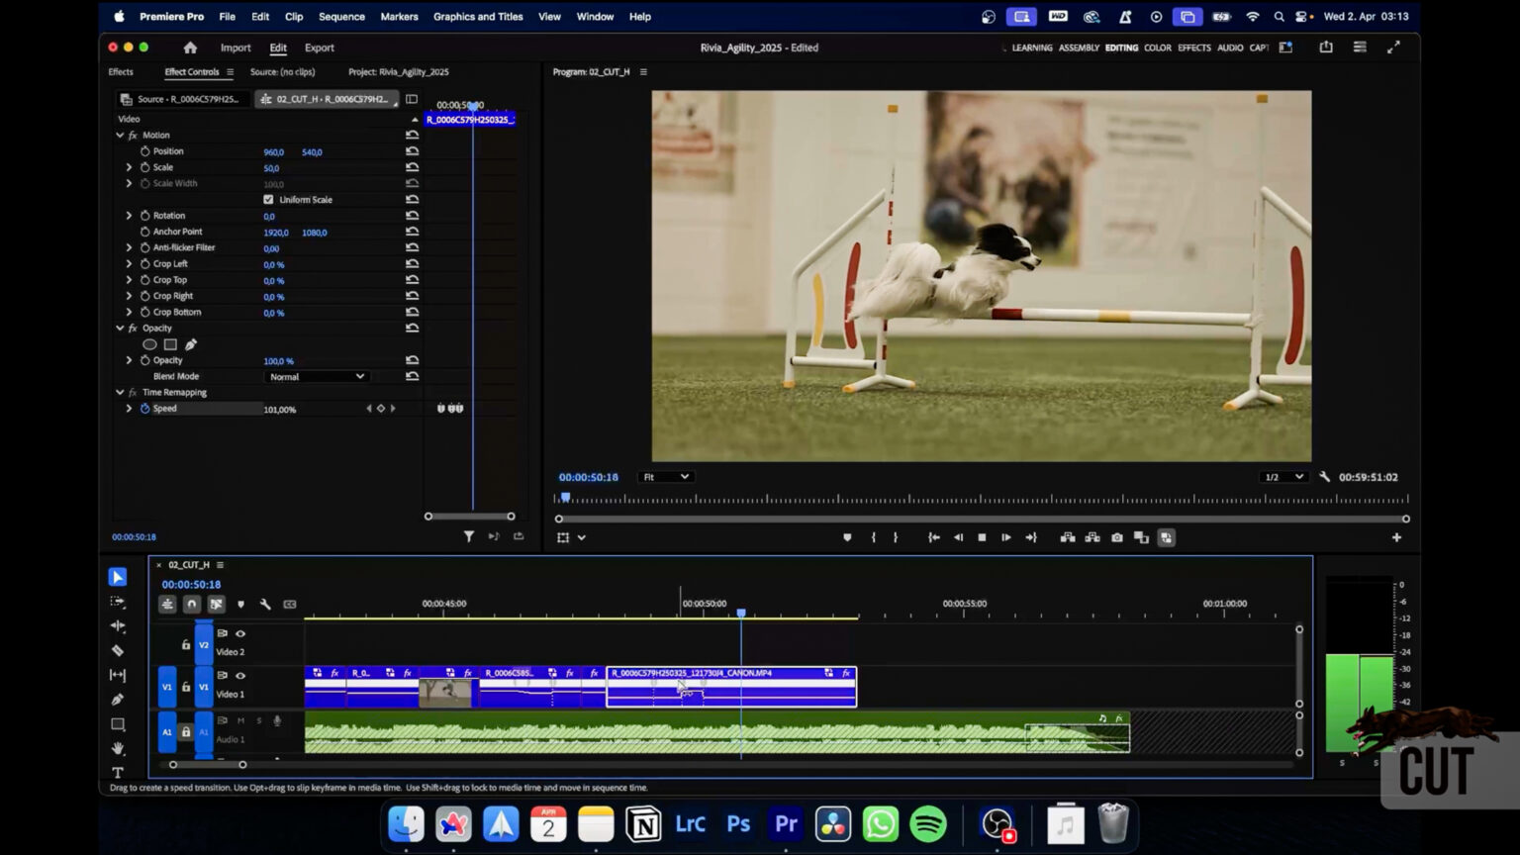Viewport: 1520px width, 855px height.
Task: Draw a free bezier opacity mask
Action: 191,344
